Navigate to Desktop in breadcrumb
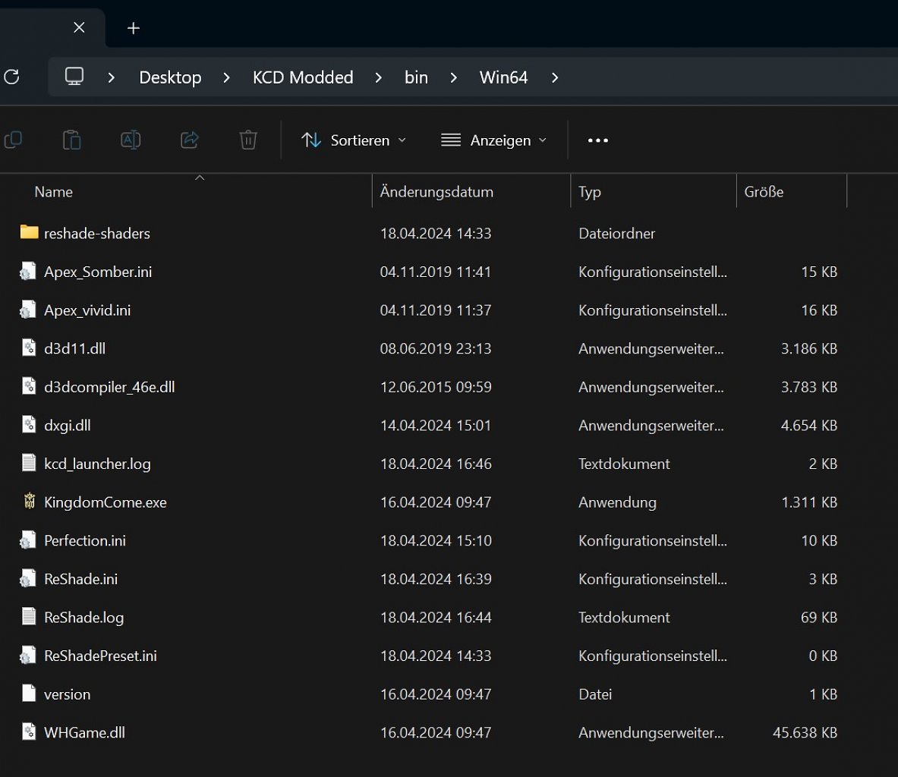 (170, 77)
